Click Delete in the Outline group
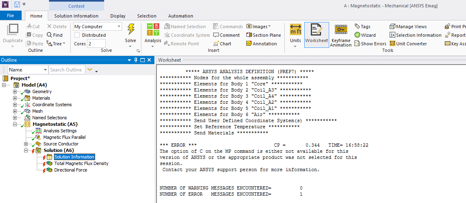Viewport: 466px width, 203px height. [57, 27]
